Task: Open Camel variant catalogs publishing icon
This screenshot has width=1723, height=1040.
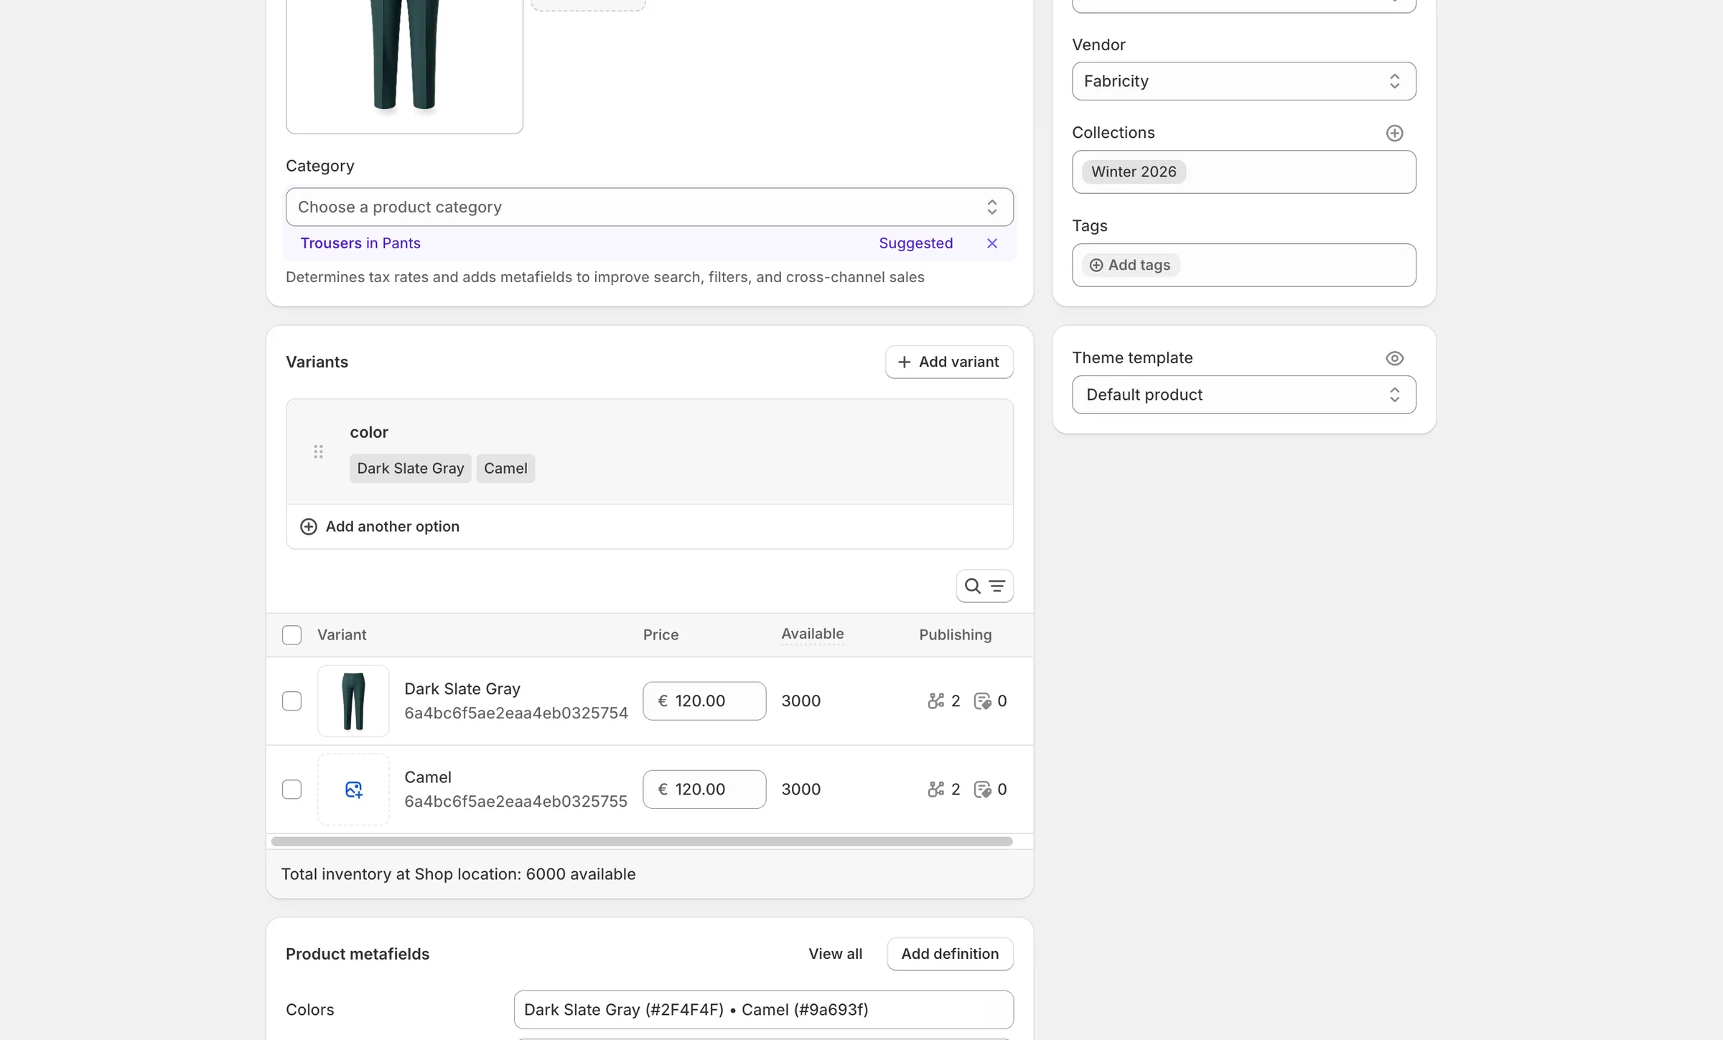Action: pos(982,790)
